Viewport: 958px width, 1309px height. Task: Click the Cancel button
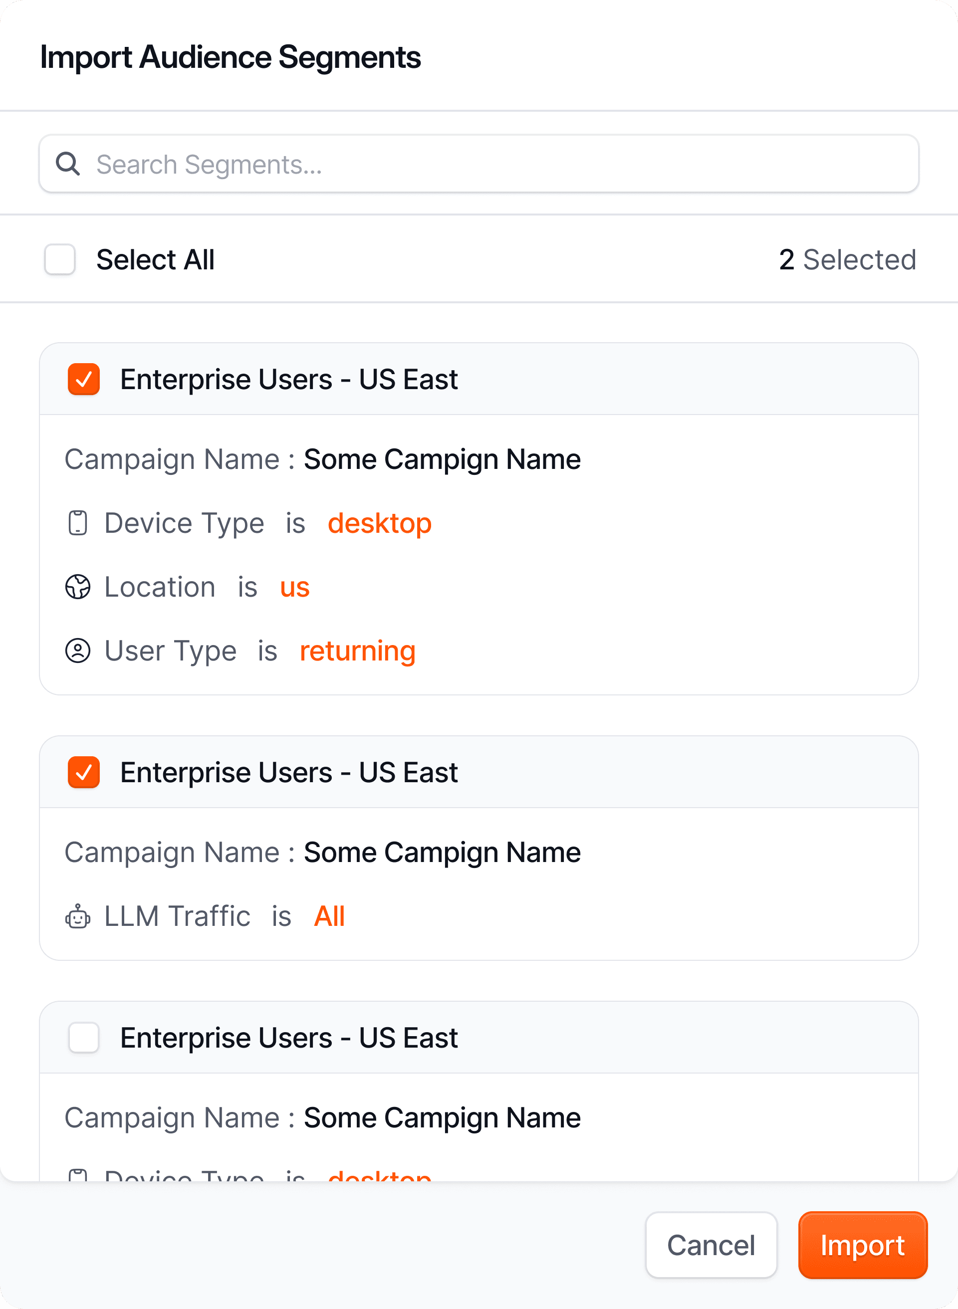click(711, 1245)
